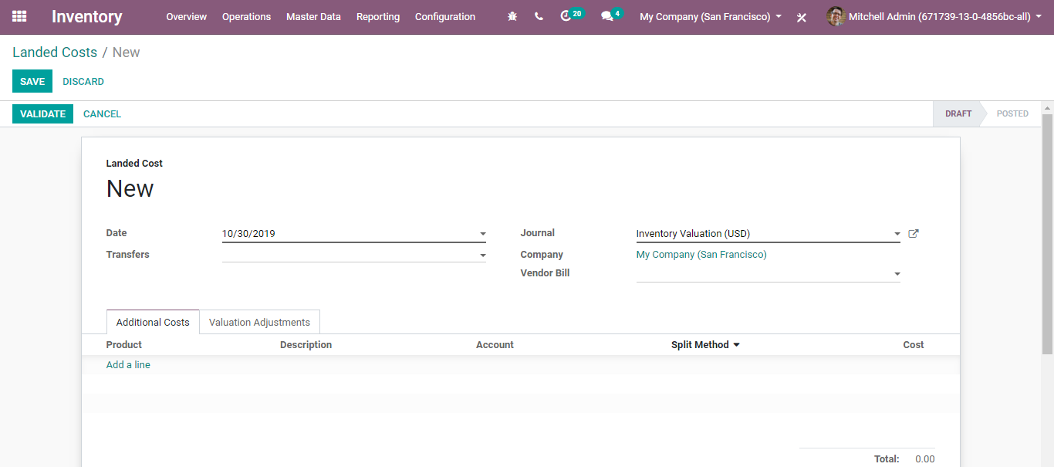This screenshot has height=467, width=1054.
Task: Open the phone call icon
Action: coord(539,16)
